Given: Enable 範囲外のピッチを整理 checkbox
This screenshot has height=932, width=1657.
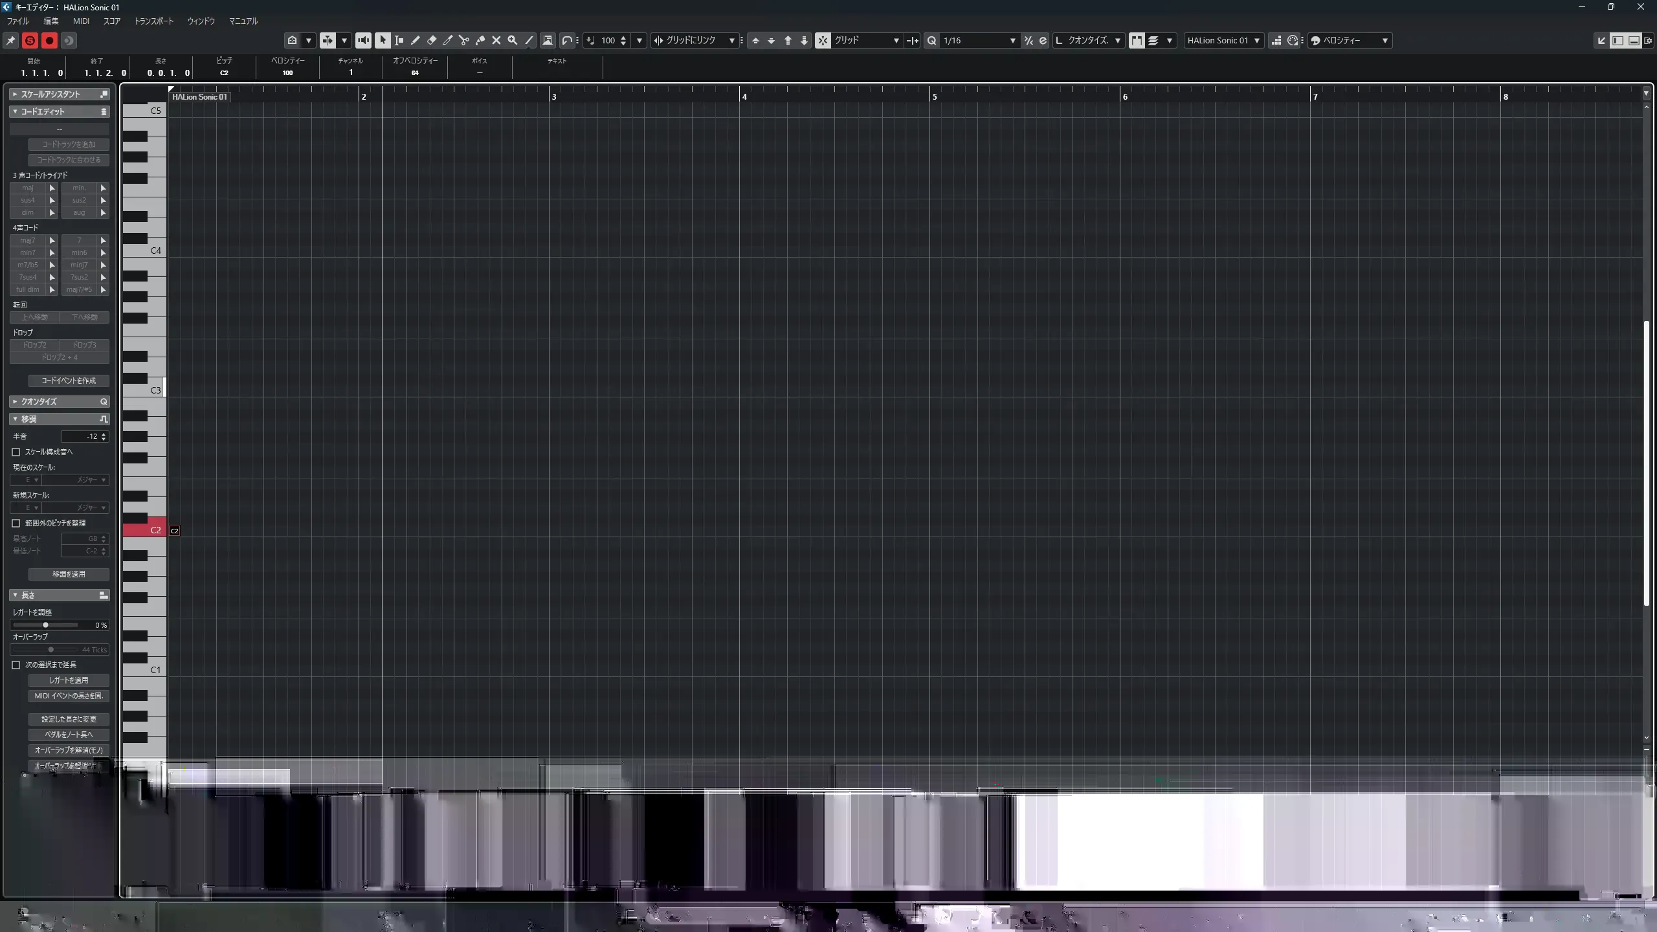Looking at the screenshot, I should coord(16,523).
